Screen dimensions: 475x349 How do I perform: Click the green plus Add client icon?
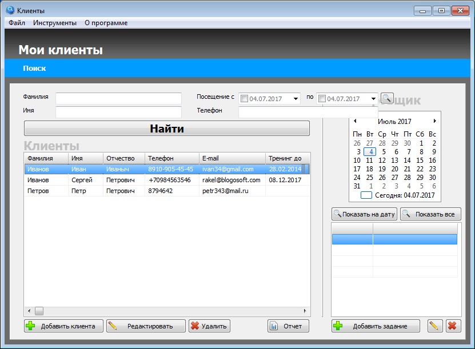point(31,326)
